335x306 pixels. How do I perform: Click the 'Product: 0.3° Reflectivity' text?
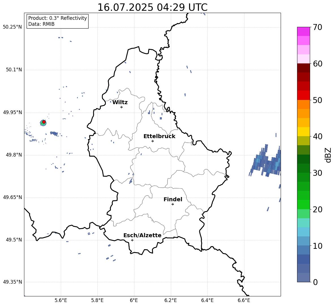coord(57,18)
